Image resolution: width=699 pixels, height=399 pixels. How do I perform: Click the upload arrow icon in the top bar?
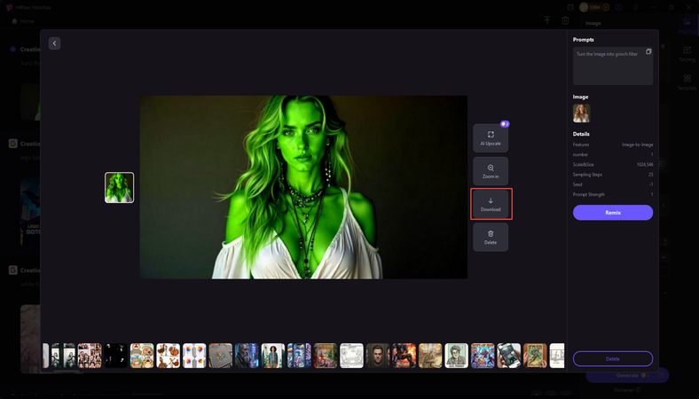coord(547,20)
